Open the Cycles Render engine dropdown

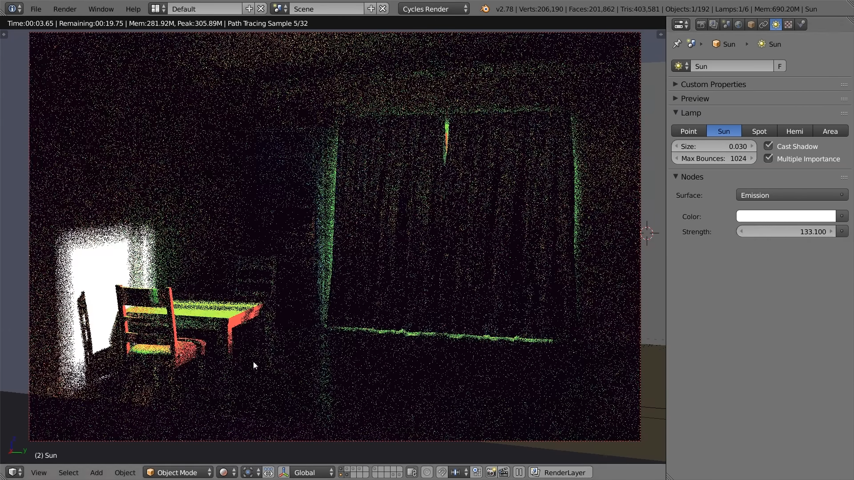[434, 9]
